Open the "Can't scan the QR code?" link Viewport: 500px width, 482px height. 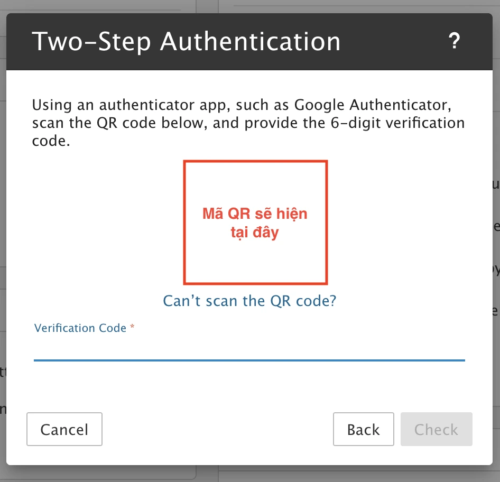pos(249,301)
